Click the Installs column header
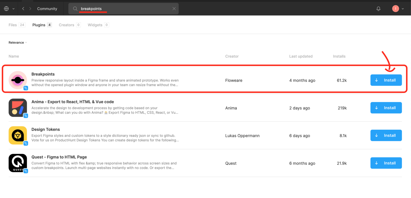 [339, 56]
